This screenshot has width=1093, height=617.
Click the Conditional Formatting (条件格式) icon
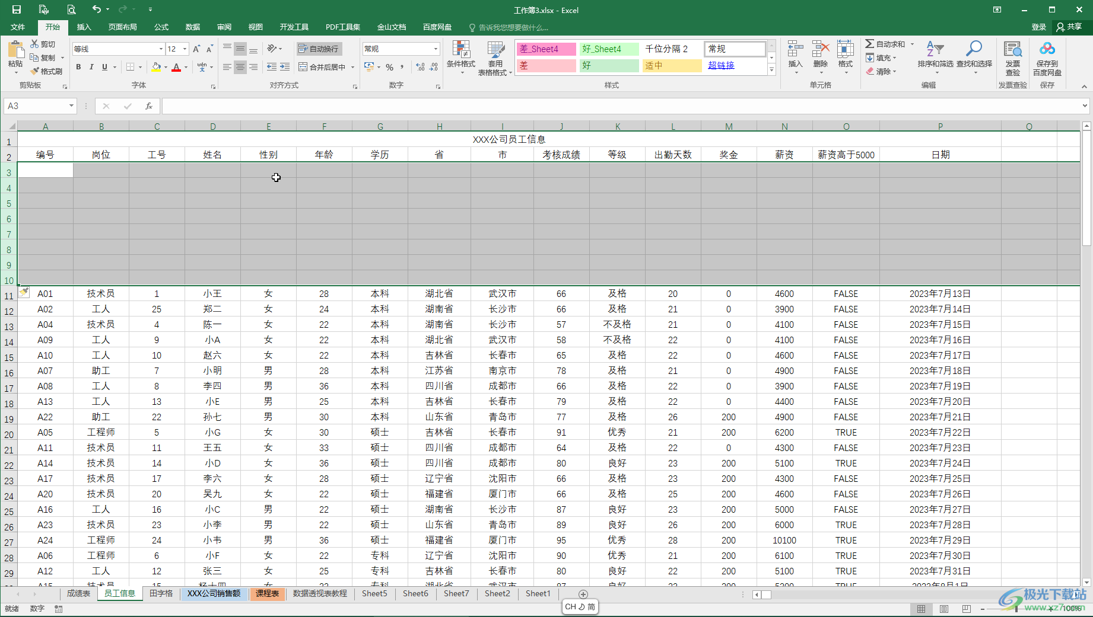click(461, 49)
